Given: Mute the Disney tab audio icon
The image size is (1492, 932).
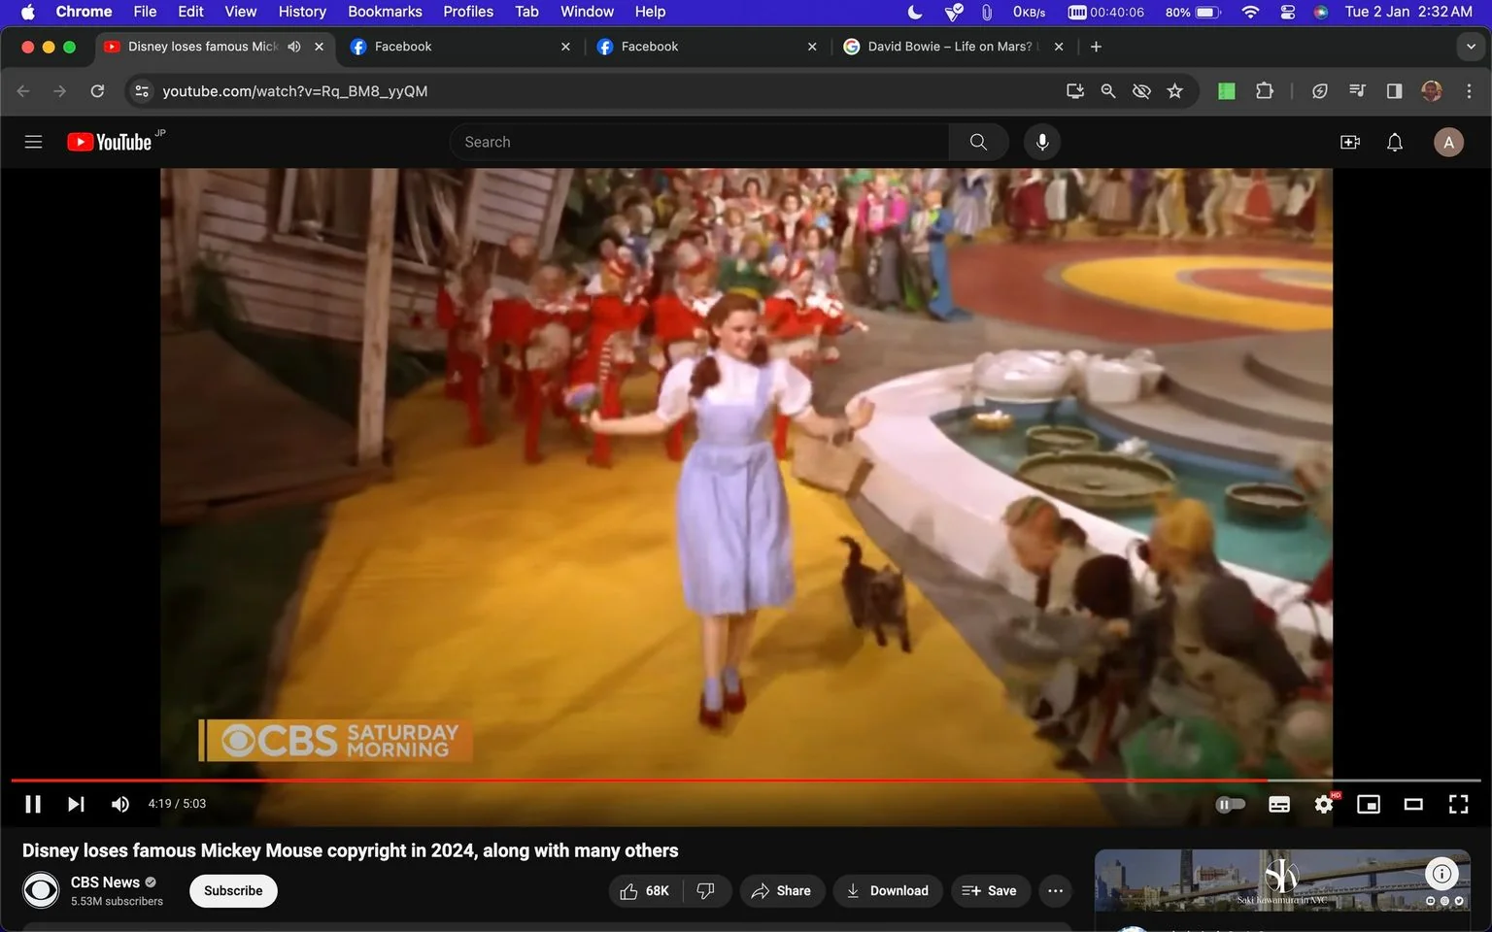Looking at the screenshot, I should 294,47.
